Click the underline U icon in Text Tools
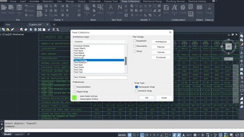 [x=126, y=11]
